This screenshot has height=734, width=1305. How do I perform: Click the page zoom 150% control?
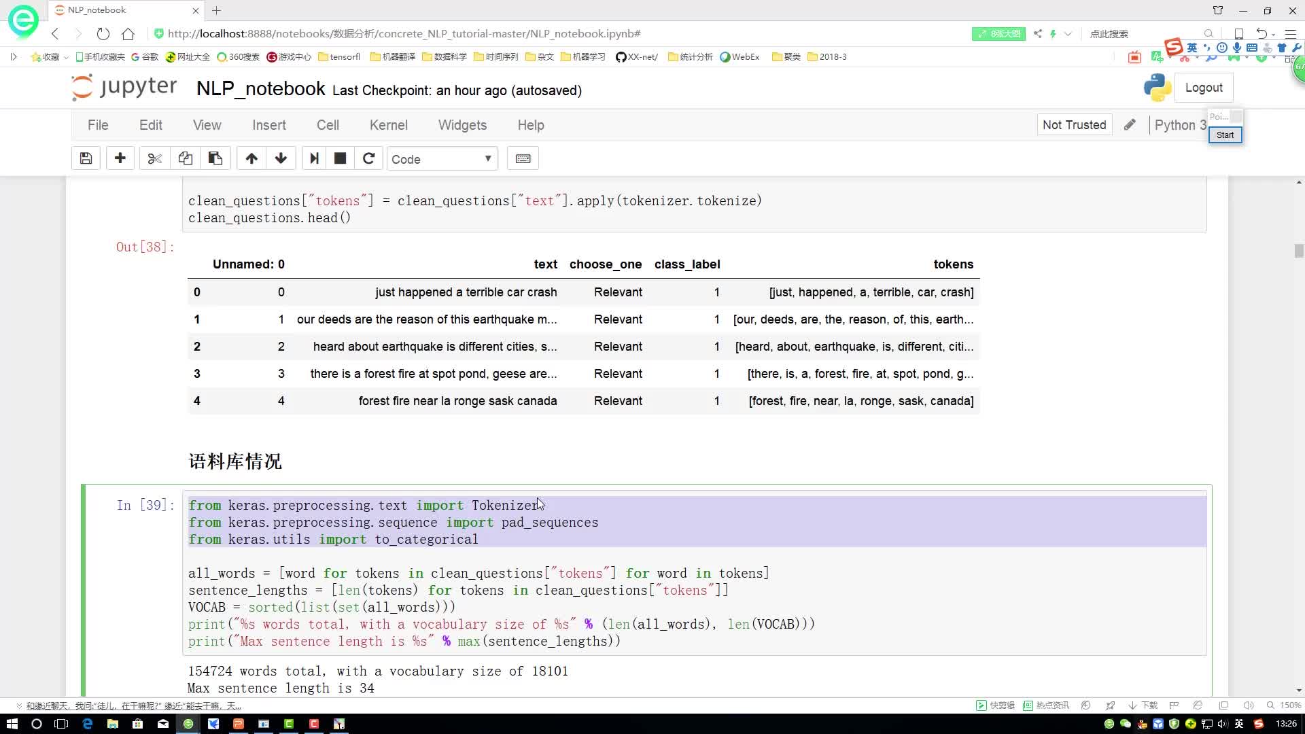[x=1284, y=705]
